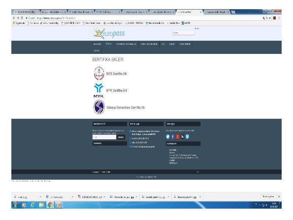Switch to PowerPoint in the taskbar

[x=59, y=205]
